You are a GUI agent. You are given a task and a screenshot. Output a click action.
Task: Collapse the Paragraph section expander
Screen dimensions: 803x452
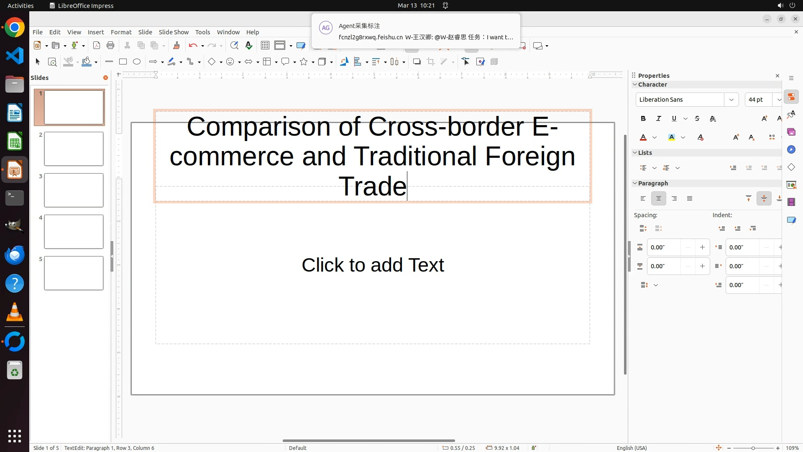pyautogui.click(x=635, y=183)
